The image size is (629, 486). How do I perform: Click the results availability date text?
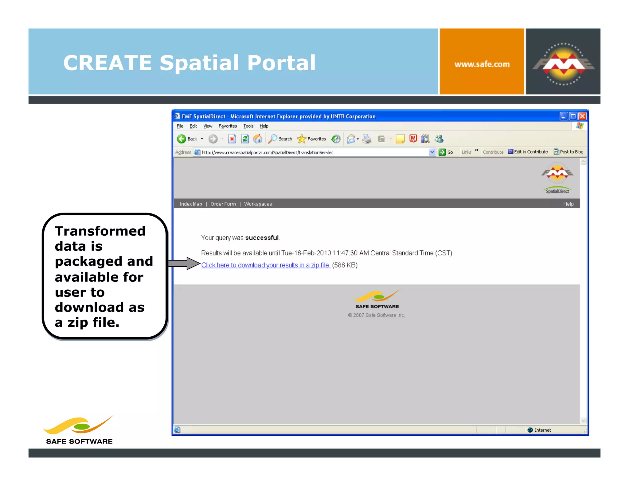(x=326, y=253)
